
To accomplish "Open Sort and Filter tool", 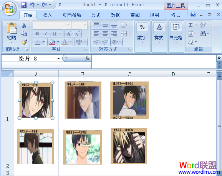I will pos(203,25).
